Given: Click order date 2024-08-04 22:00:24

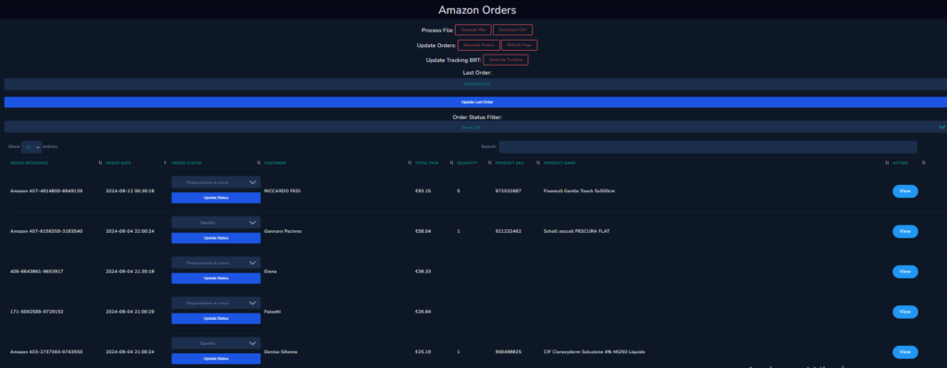Looking at the screenshot, I should pyautogui.click(x=129, y=231).
